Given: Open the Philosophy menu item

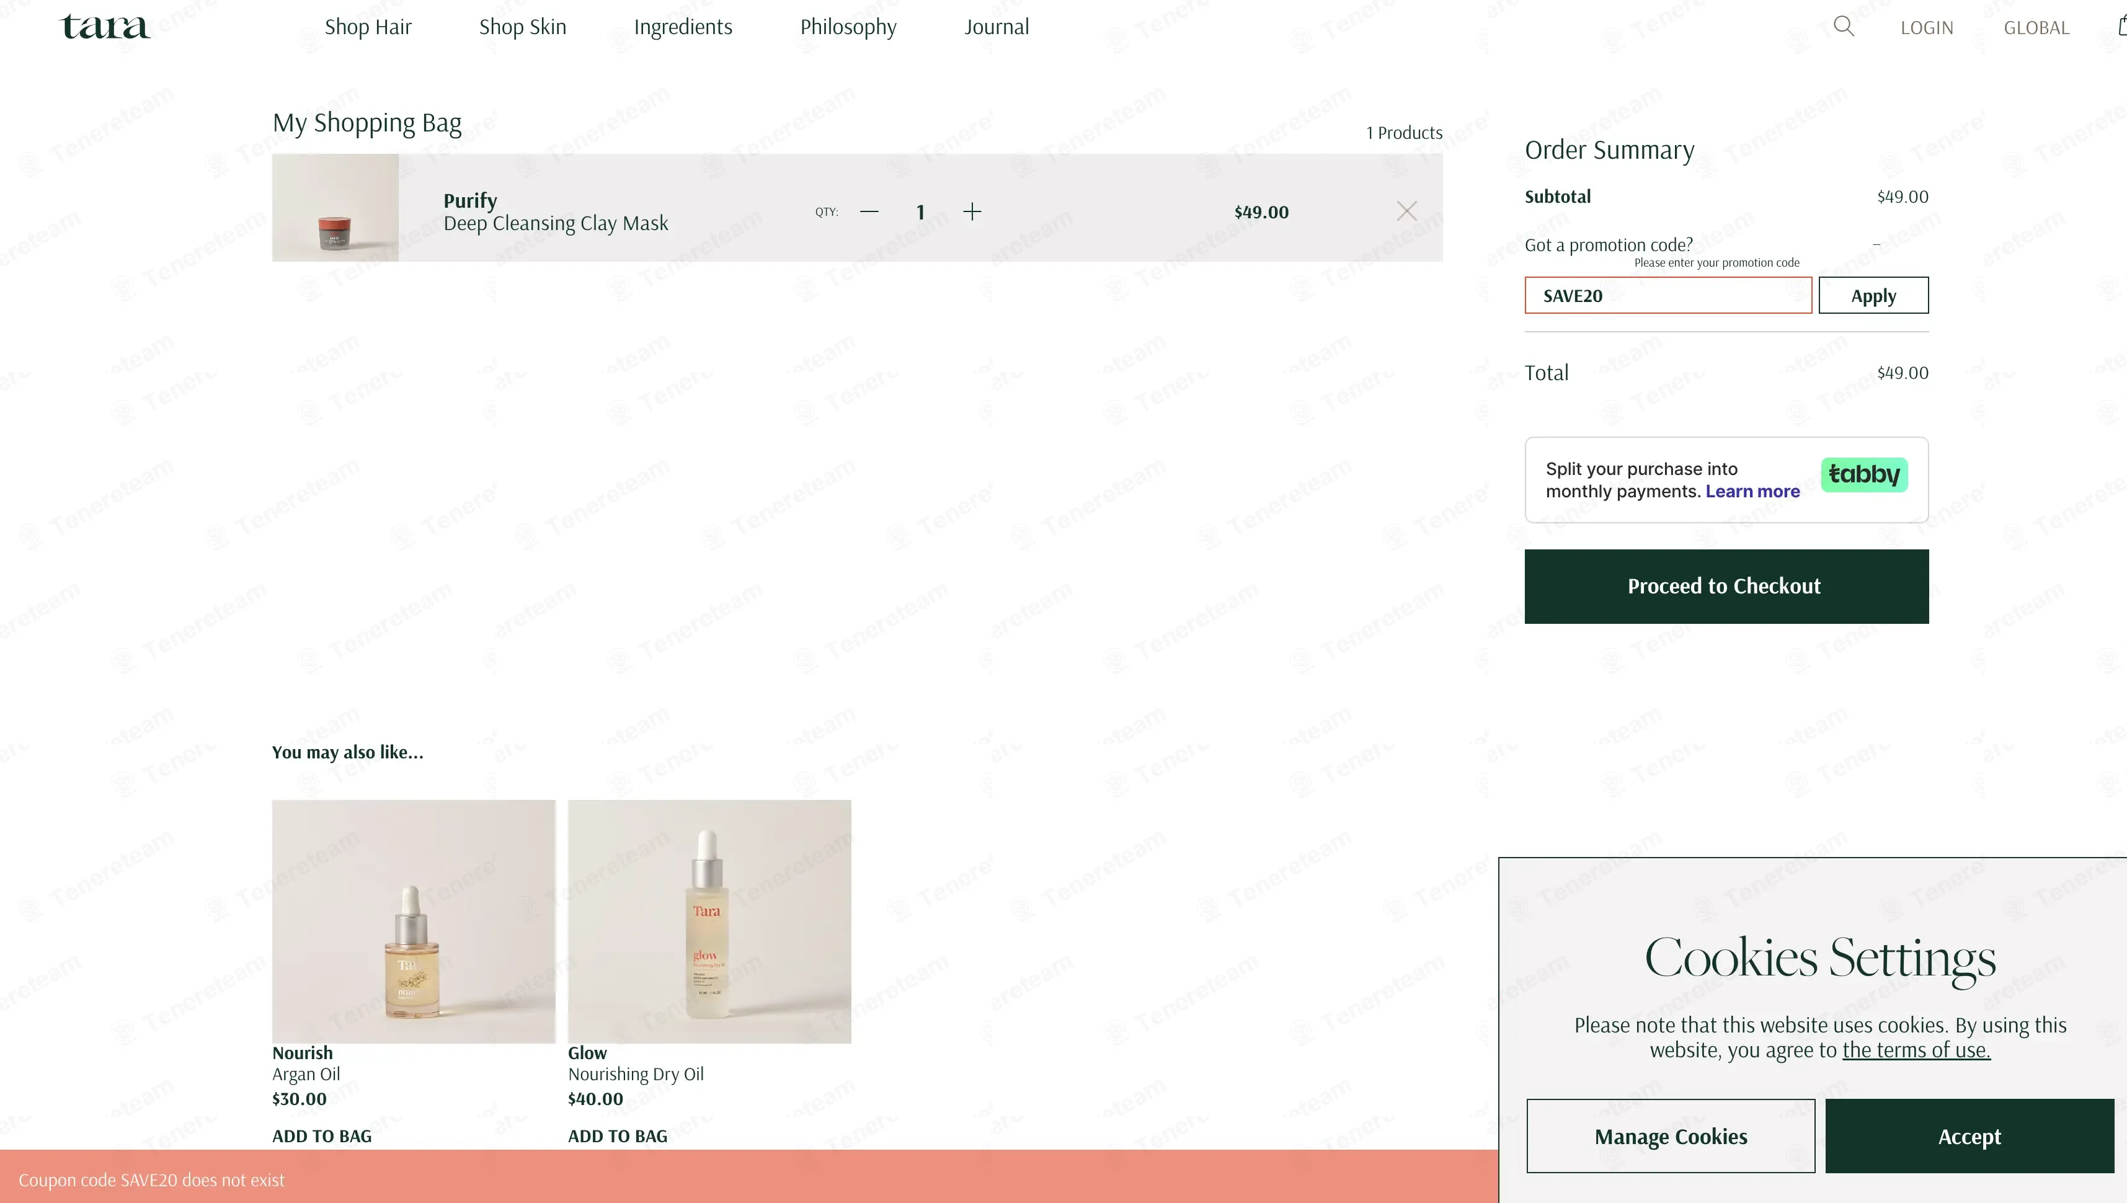Looking at the screenshot, I should pos(848,27).
